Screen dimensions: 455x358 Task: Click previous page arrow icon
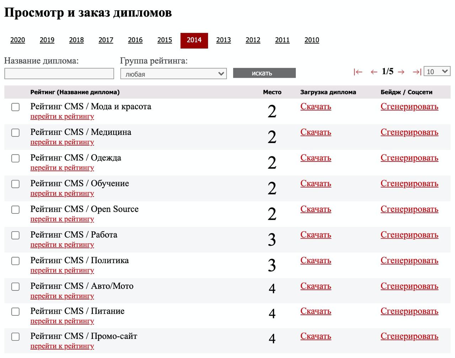[x=374, y=72]
